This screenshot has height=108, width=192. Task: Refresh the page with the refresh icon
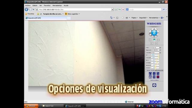[x=119, y=9]
